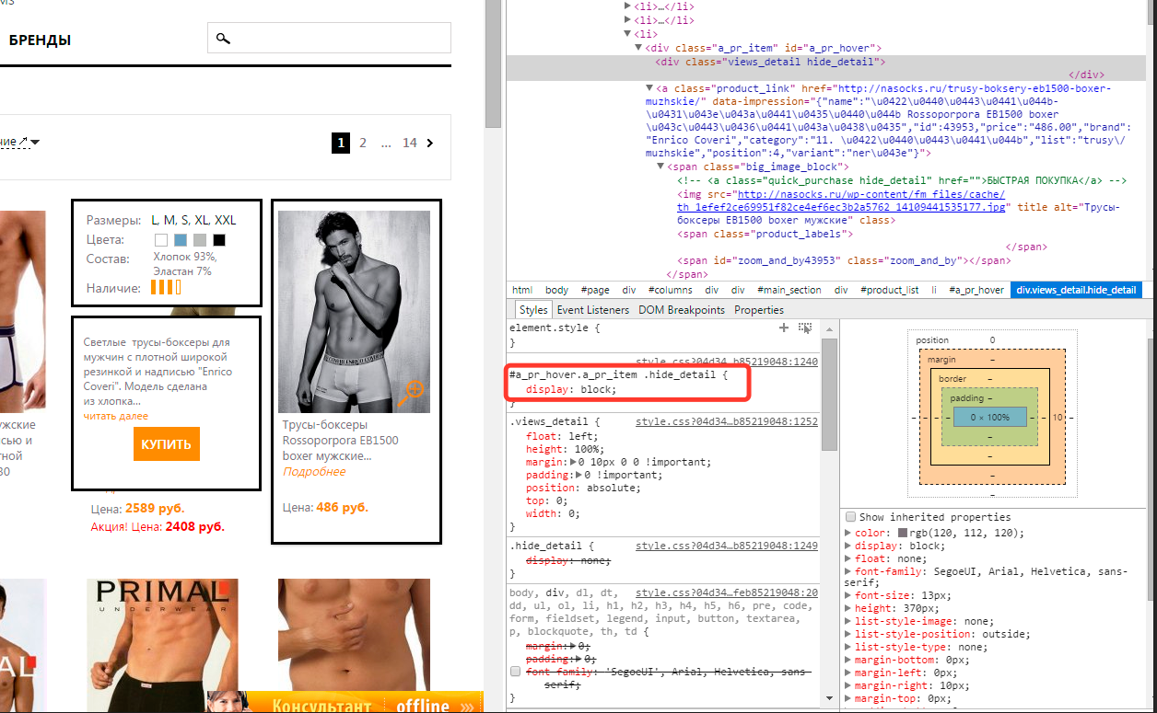Viewport: 1157px width, 713px height.
Task: Click the Rossoporpora boxer product photo
Action: pyautogui.click(x=354, y=312)
